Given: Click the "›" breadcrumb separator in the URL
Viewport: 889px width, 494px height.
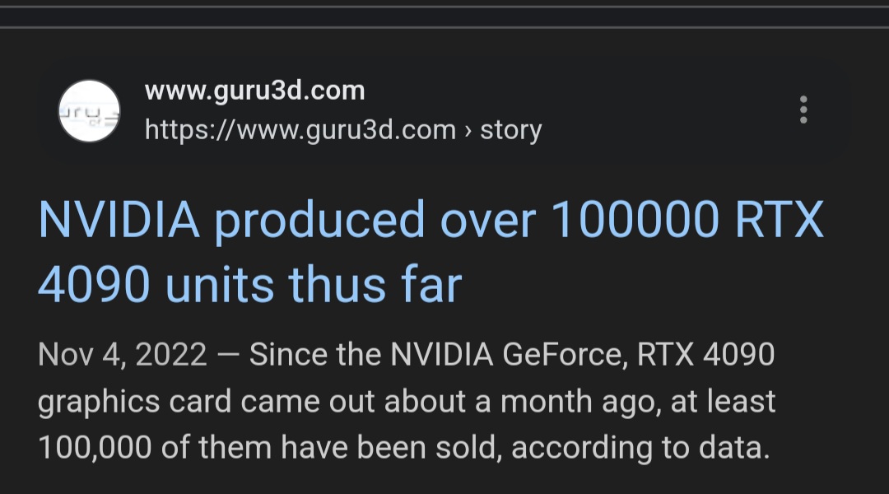Looking at the screenshot, I should (468, 130).
